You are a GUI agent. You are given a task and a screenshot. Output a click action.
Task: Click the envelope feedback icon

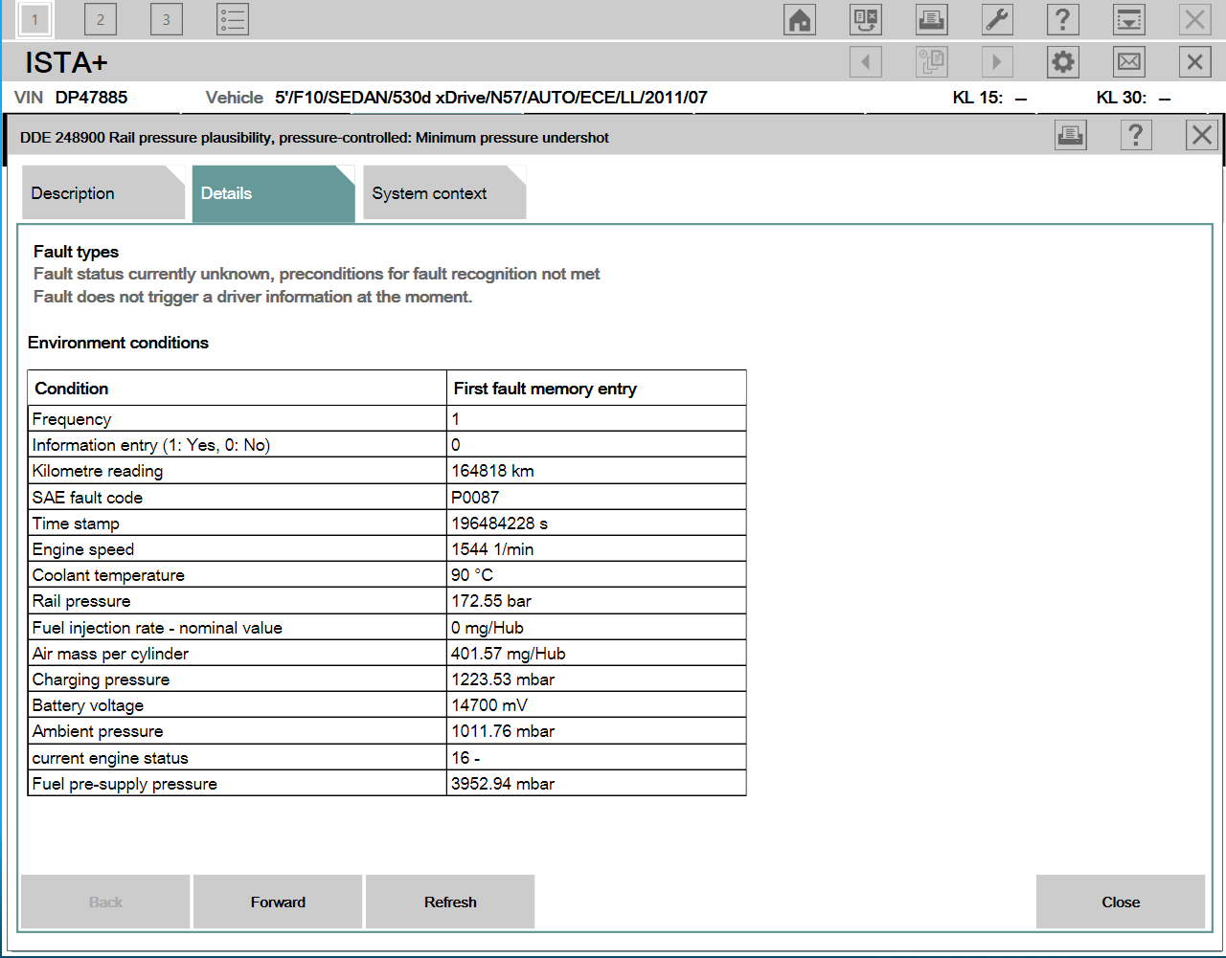(1129, 62)
